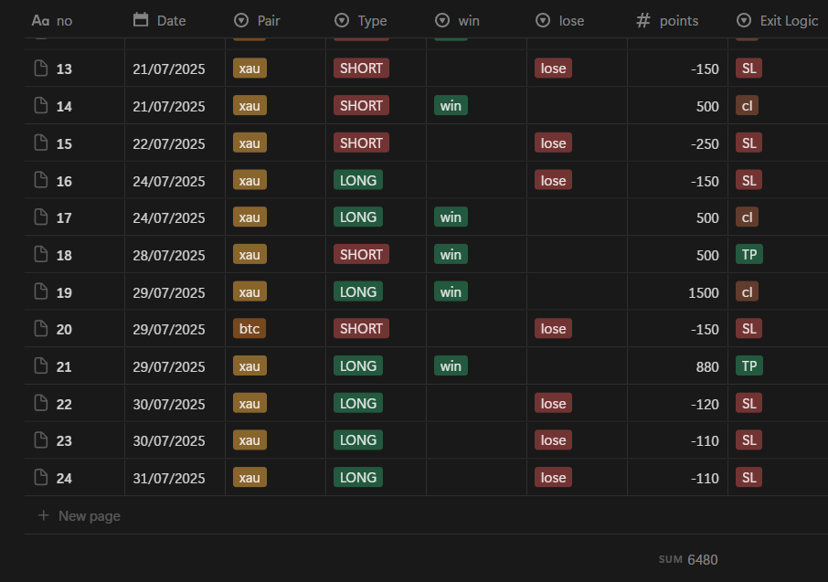Click the page icon beside row 18
Screen dimensions: 828x582
[x=40, y=255]
